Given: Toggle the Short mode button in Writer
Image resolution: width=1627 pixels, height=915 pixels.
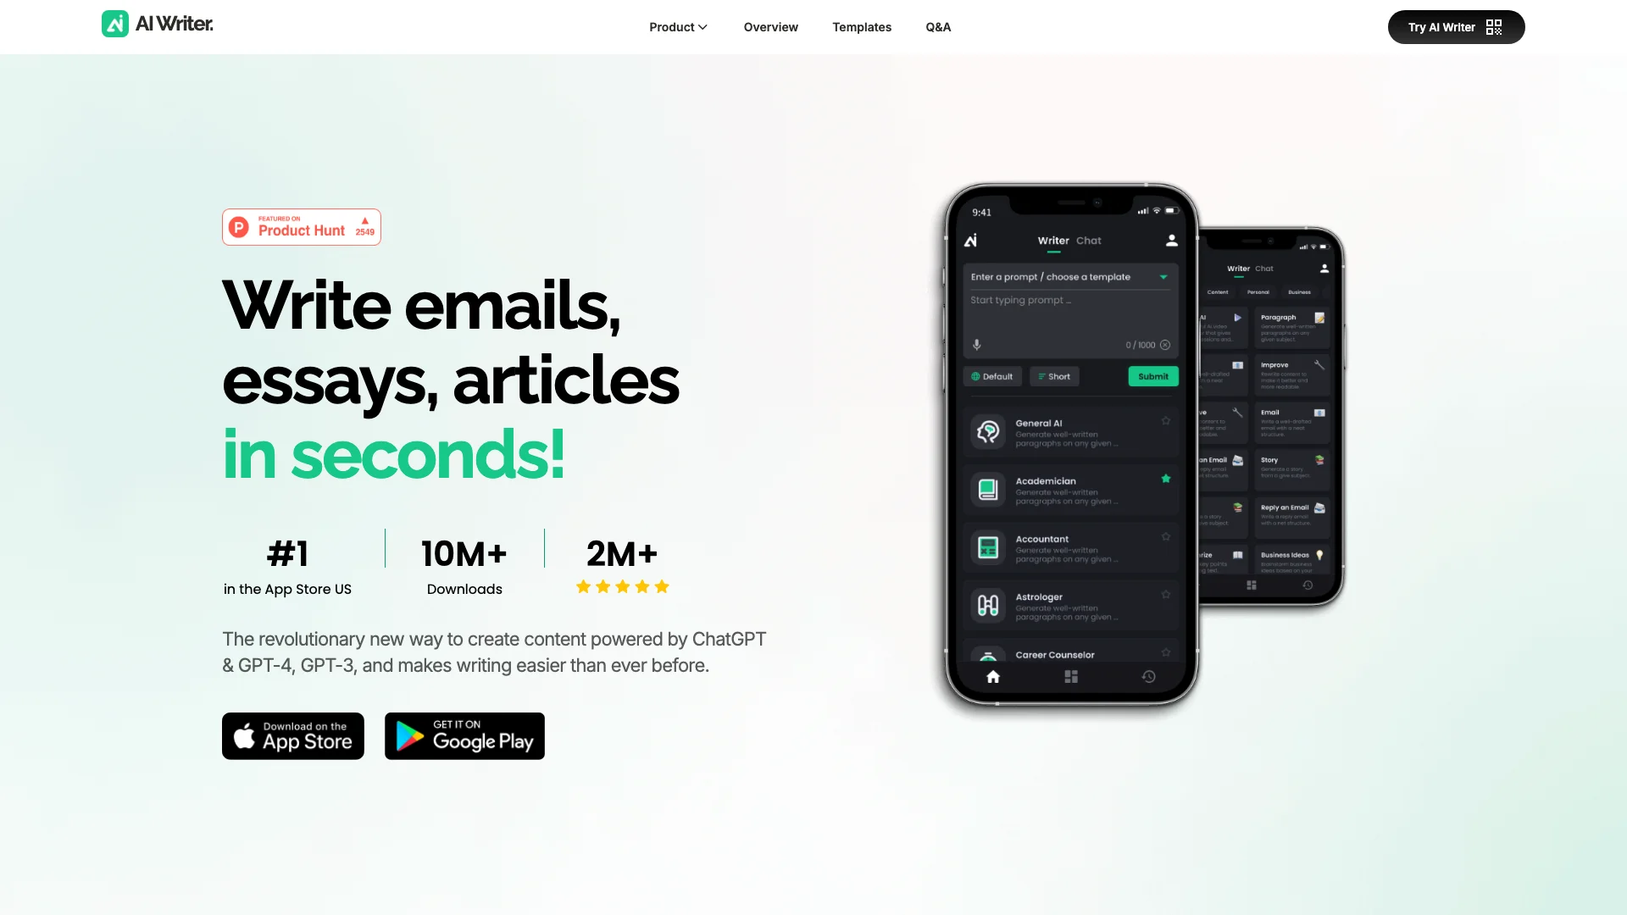Looking at the screenshot, I should click(1055, 375).
